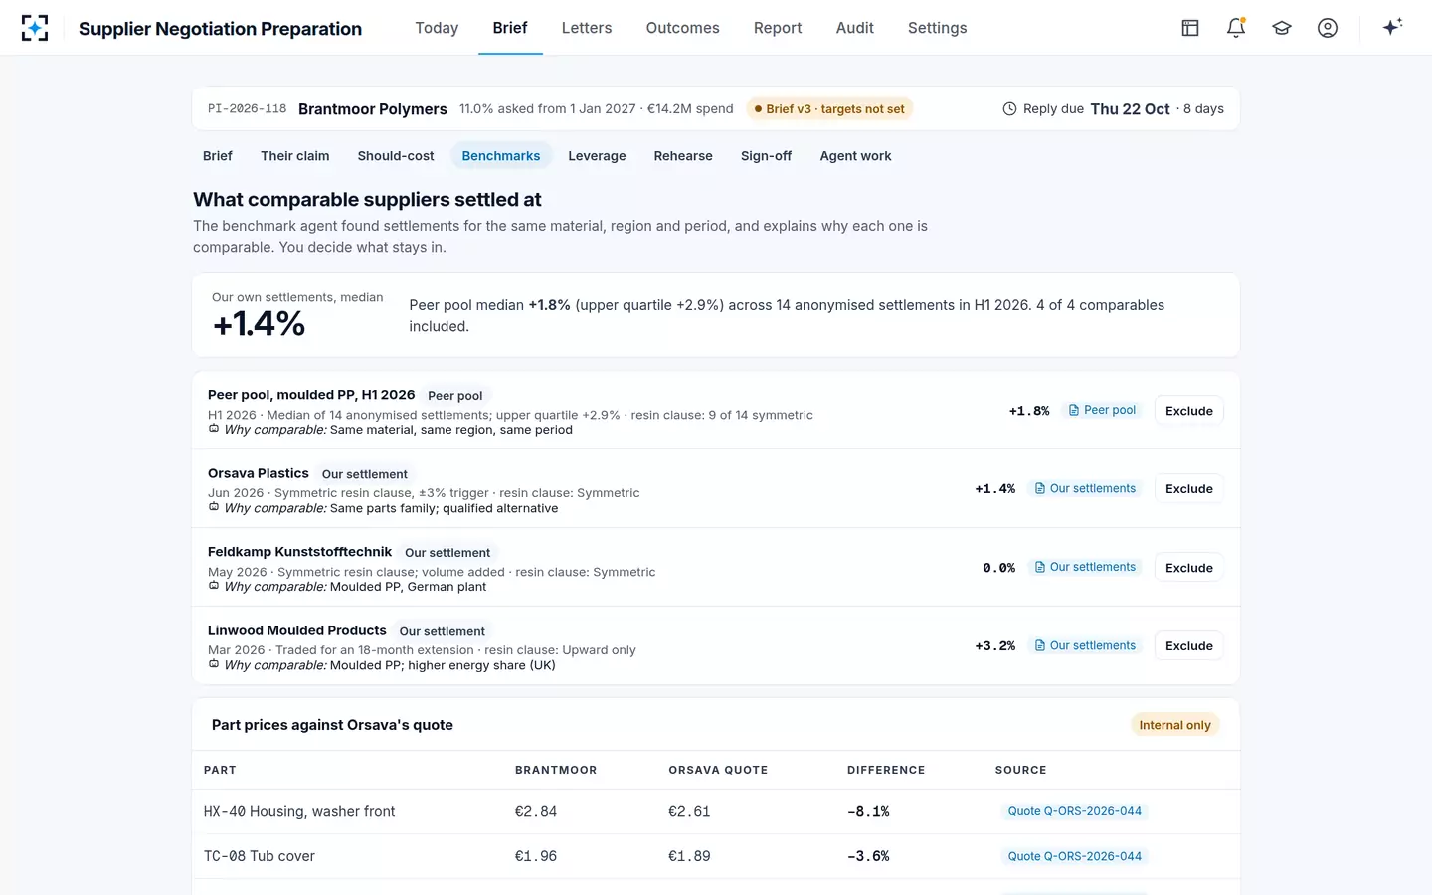Open Our settlements source for Orsava Plastics
The height and width of the screenshot is (895, 1432).
pos(1085,488)
